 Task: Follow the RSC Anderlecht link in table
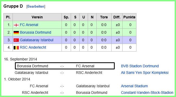point(33,47)
